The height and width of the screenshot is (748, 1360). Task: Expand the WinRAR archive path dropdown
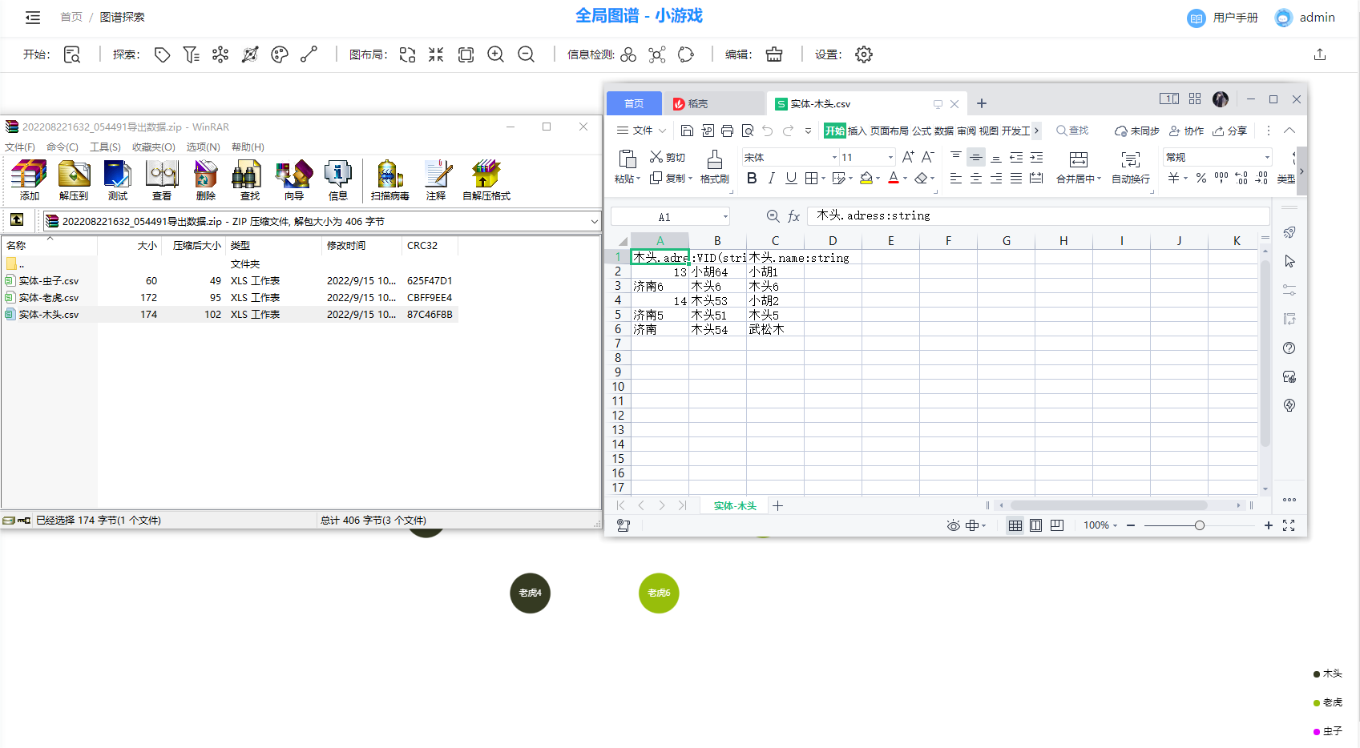pyautogui.click(x=594, y=221)
